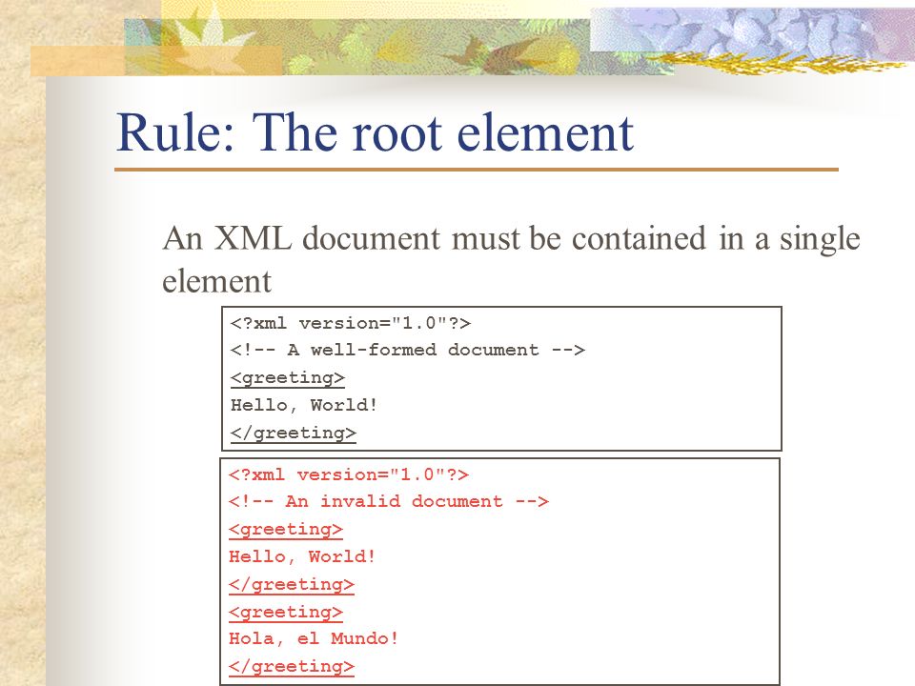Click red <greeting> tag above "Hola, el Mundo!"
Image resolution: width=915 pixels, height=686 pixels.
(x=286, y=612)
